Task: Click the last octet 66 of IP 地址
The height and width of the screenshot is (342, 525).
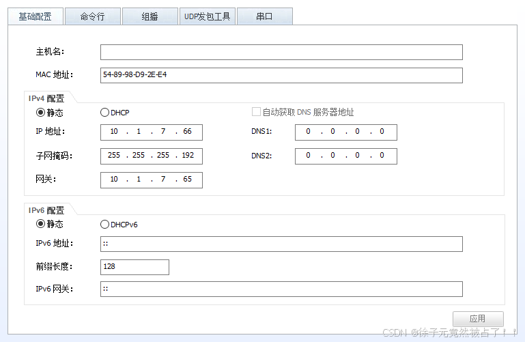Action: coord(188,132)
